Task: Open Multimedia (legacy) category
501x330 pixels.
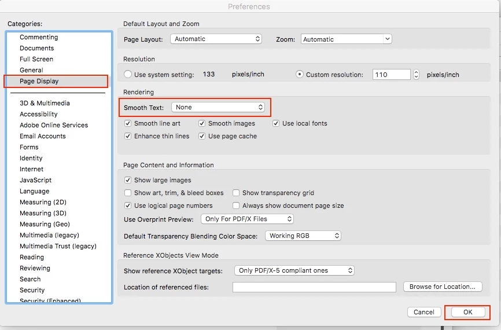Action: point(49,235)
